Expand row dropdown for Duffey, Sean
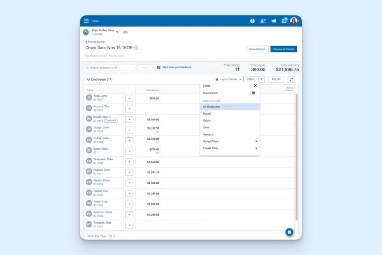382x255 pixels. click(x=129, y=141)
